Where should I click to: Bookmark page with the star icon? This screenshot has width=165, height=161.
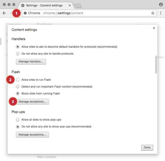[153, 13]
